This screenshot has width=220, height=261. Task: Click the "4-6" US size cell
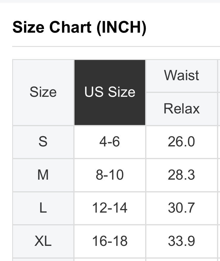pos(110,142)
